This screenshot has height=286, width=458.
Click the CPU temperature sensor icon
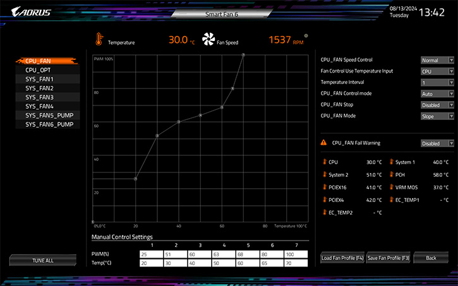(x=325, y=162)
